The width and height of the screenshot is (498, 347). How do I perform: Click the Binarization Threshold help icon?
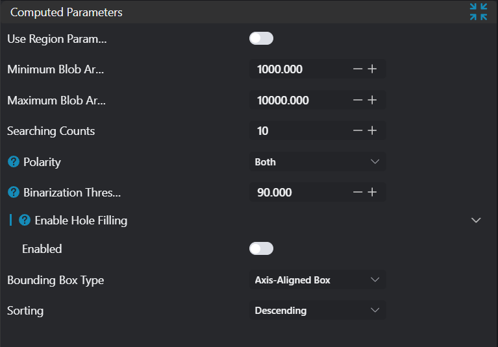[14, 192]
